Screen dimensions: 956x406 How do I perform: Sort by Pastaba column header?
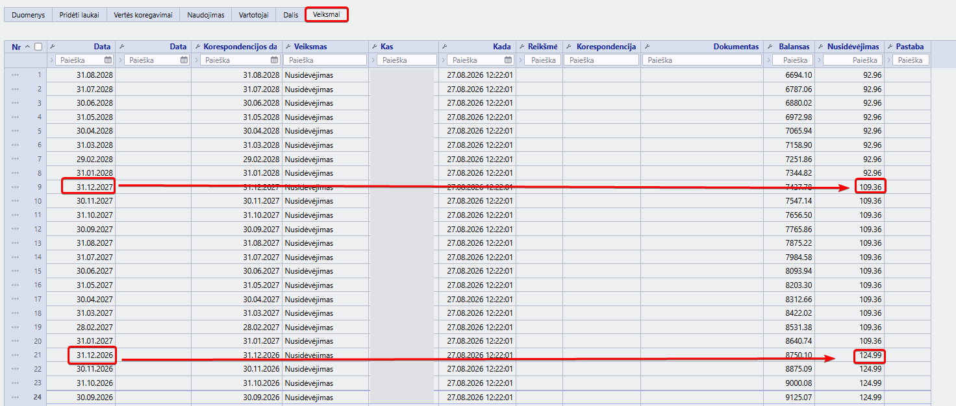point(910,47)
